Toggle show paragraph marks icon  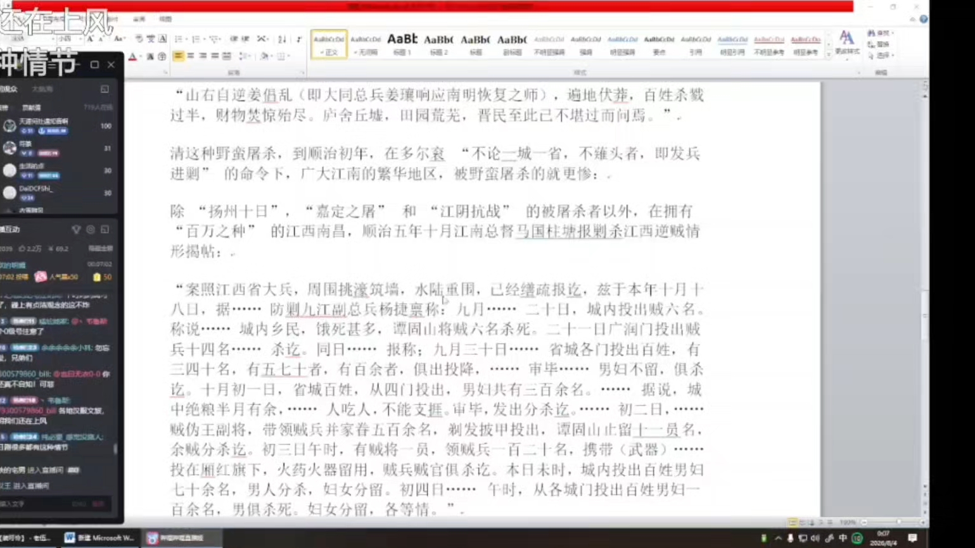click(298, 39)
